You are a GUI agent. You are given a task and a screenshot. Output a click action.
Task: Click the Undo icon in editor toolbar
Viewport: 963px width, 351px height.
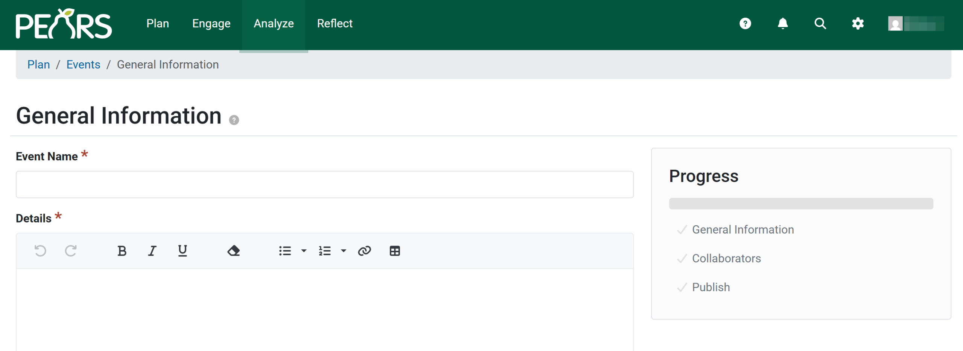click(40, 251)
